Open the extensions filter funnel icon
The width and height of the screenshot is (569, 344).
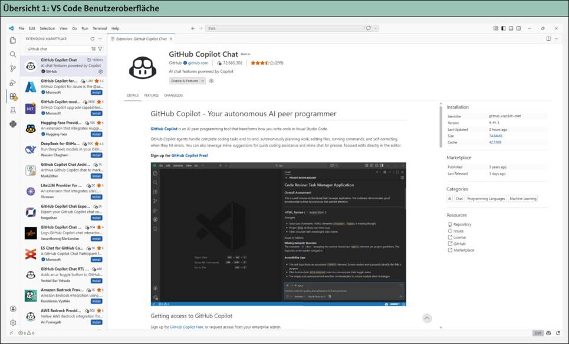100,48
